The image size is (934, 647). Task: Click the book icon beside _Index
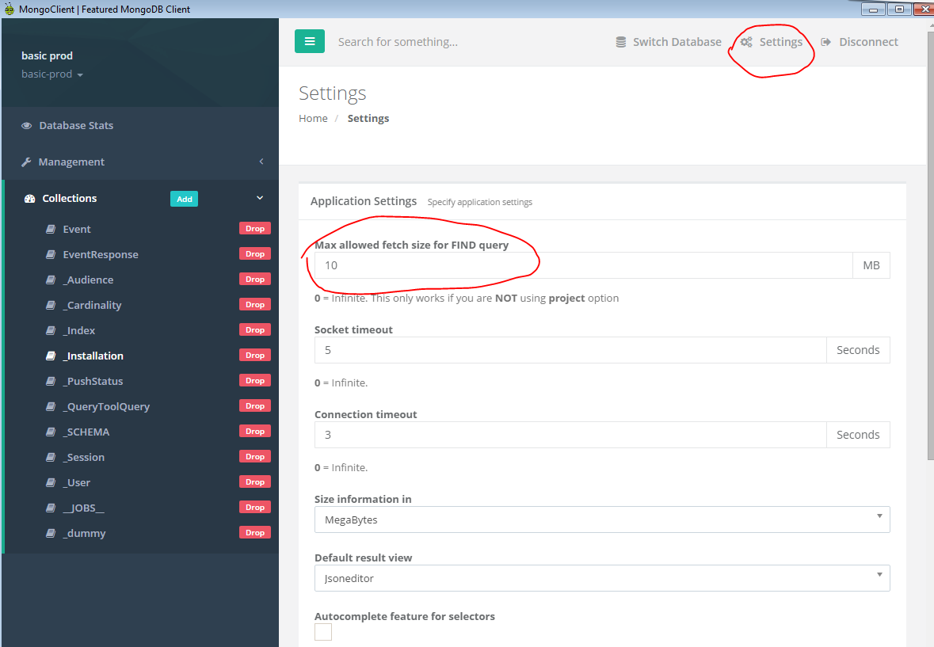[x=51, y=330]
